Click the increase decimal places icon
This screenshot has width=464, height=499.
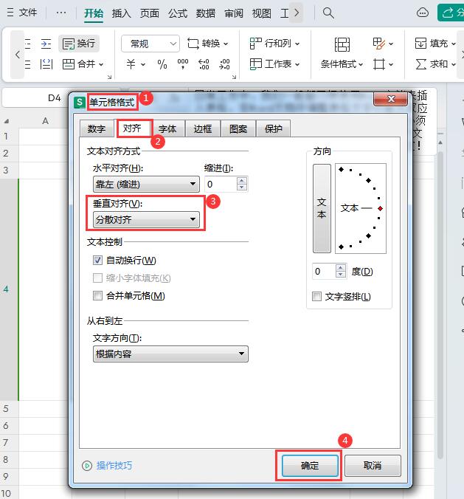pos(204,64)
